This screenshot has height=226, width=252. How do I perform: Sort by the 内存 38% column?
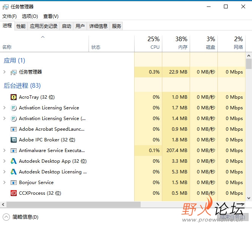click(x=176, y=43)
